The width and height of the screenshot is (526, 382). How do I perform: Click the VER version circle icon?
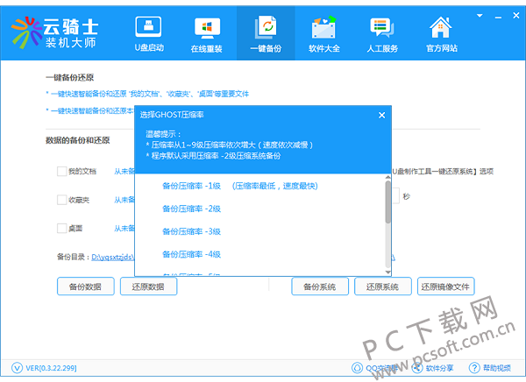click(x=18, y=368)
